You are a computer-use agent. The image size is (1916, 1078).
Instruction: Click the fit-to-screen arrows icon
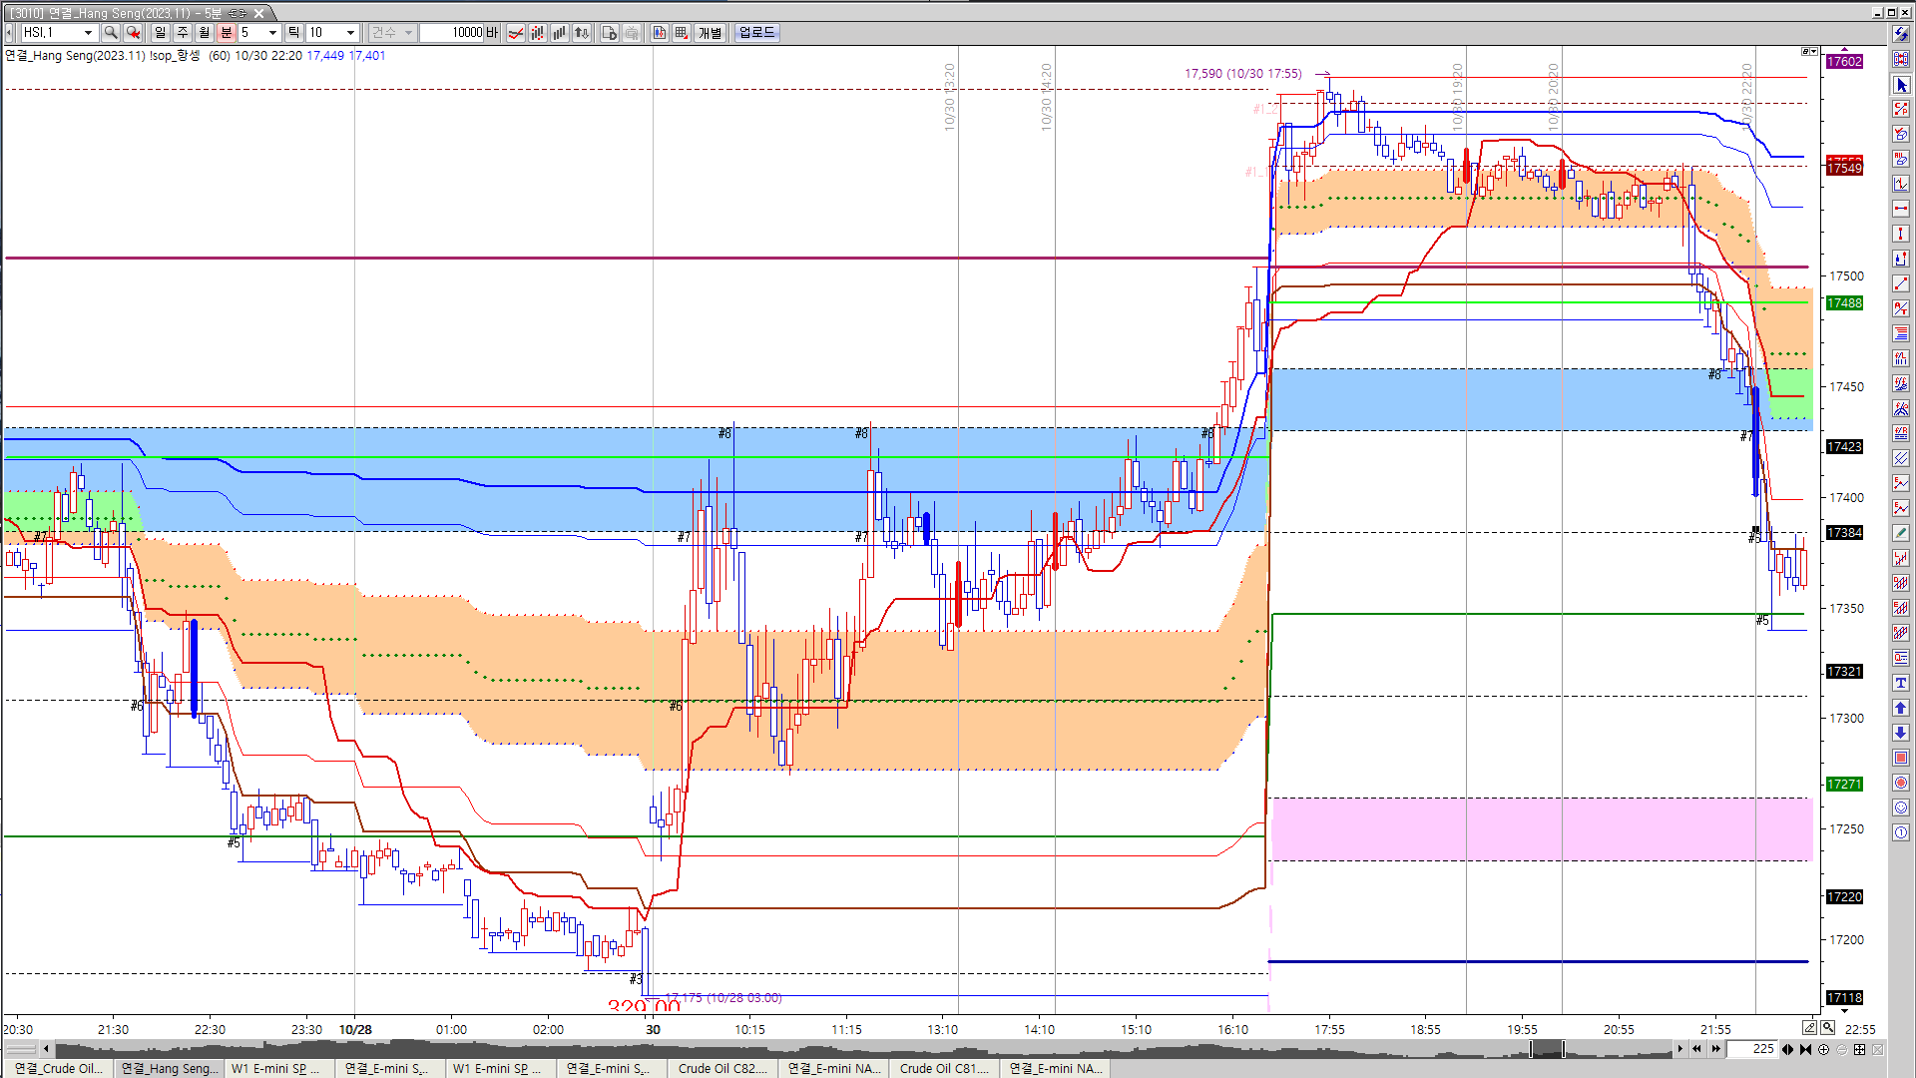(x=1860, y=1049)
